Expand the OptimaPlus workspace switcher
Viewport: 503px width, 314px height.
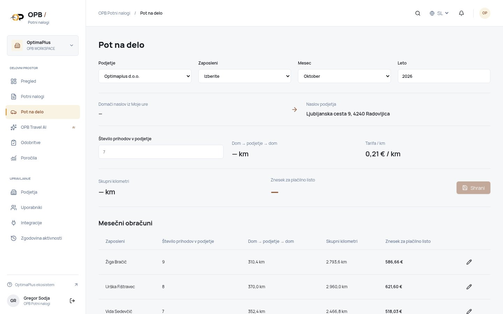pyautogui.click(x=43, y=45)
